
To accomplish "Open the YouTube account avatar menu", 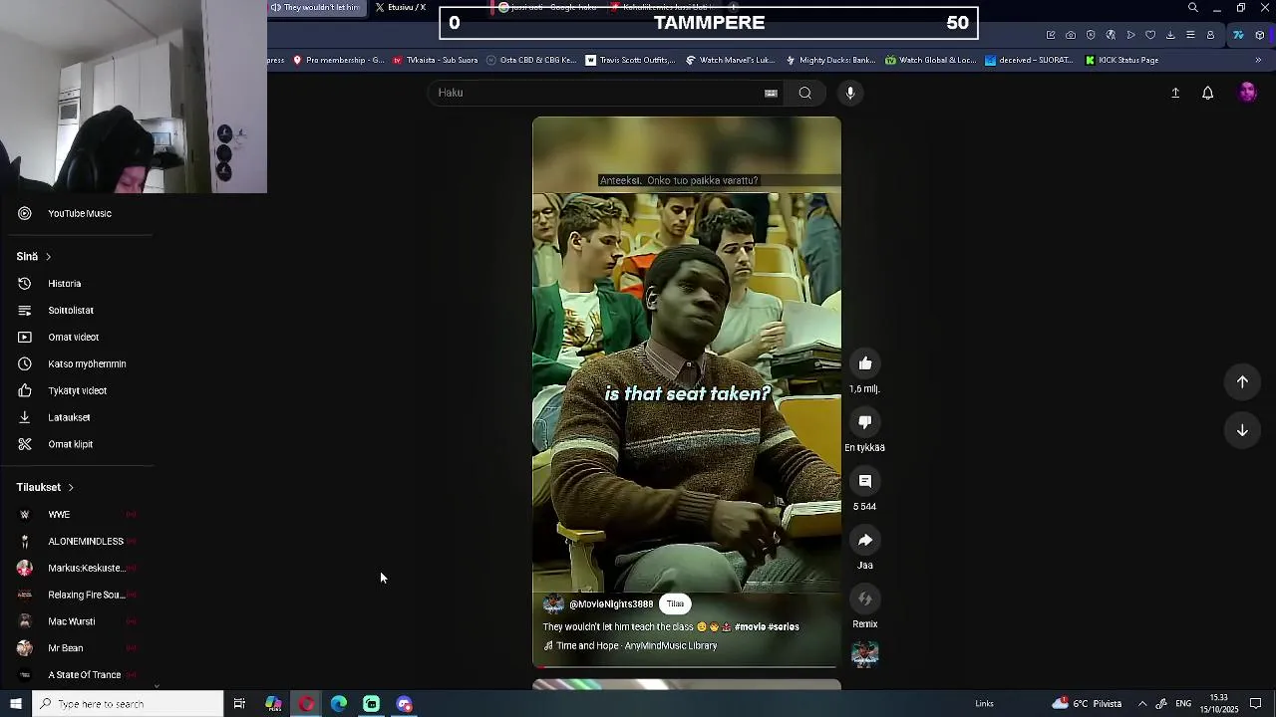I will point(1248,93).
